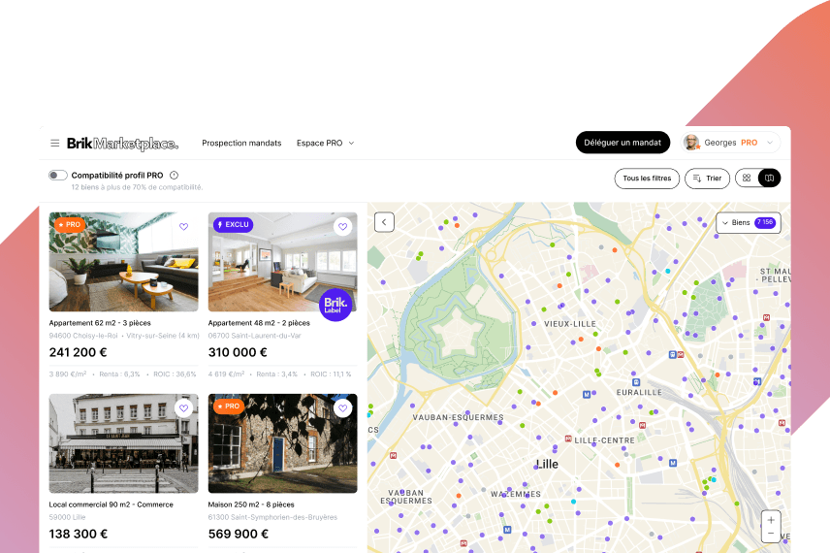The height and width of the screenshot is (553, 830).
Task: Click title Appartement 62 m2 - 3 pièces
Action: click(x=100, y=323)
